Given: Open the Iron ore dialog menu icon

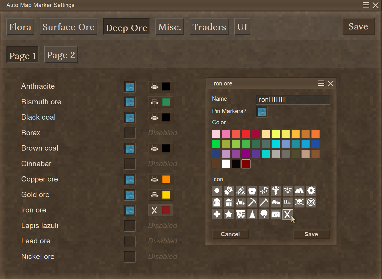Looking at the screenshot, I should pyautogui.click(x=321, y=83).
